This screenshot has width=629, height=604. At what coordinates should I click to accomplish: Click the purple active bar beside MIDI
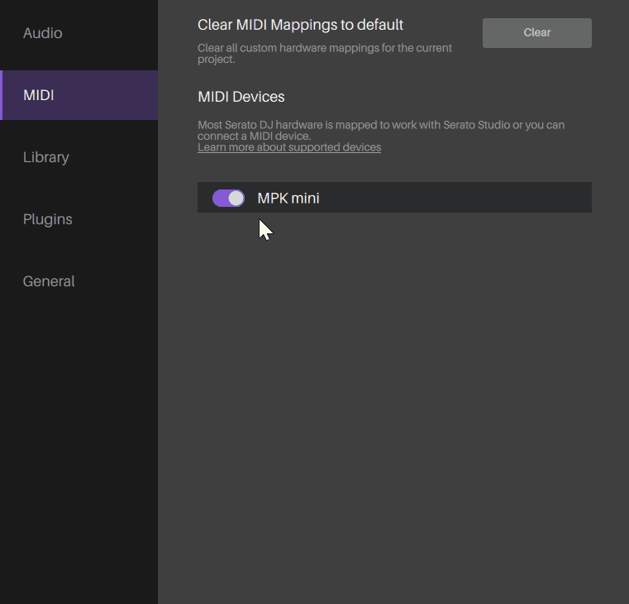[2, 95]
